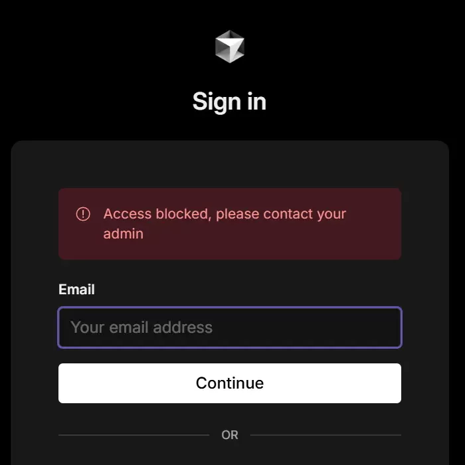The width and height of the screenshot is (465, 465).
Task: Submit the form using the white Continue button
Action: (x=230, y=383)
